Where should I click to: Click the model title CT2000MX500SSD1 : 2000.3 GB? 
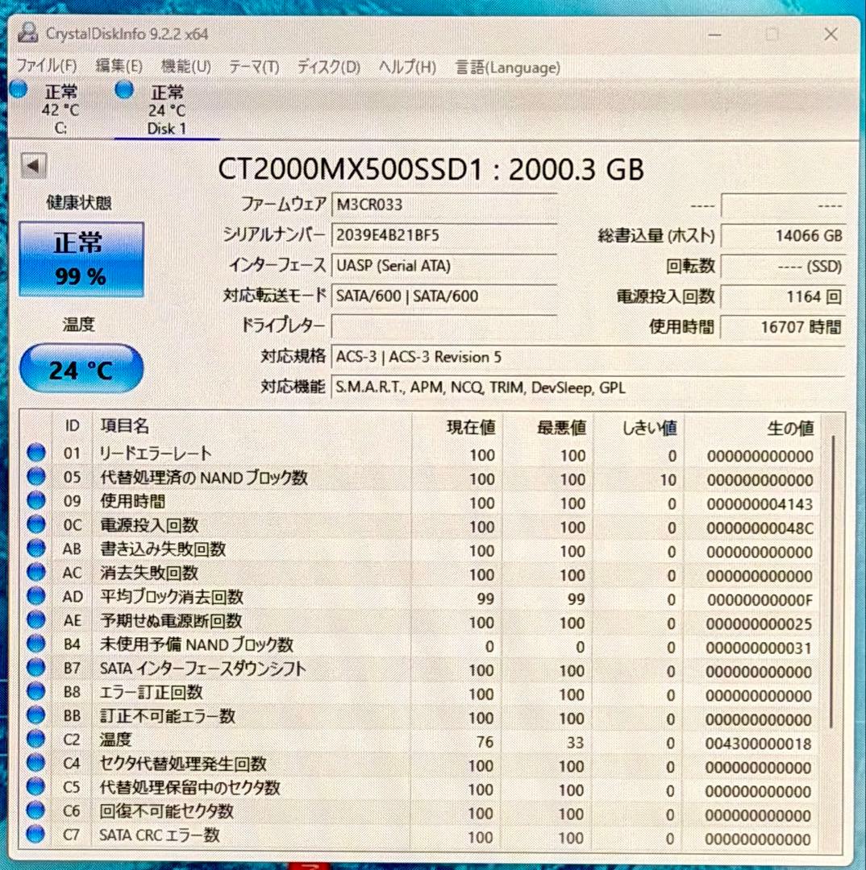431,169
